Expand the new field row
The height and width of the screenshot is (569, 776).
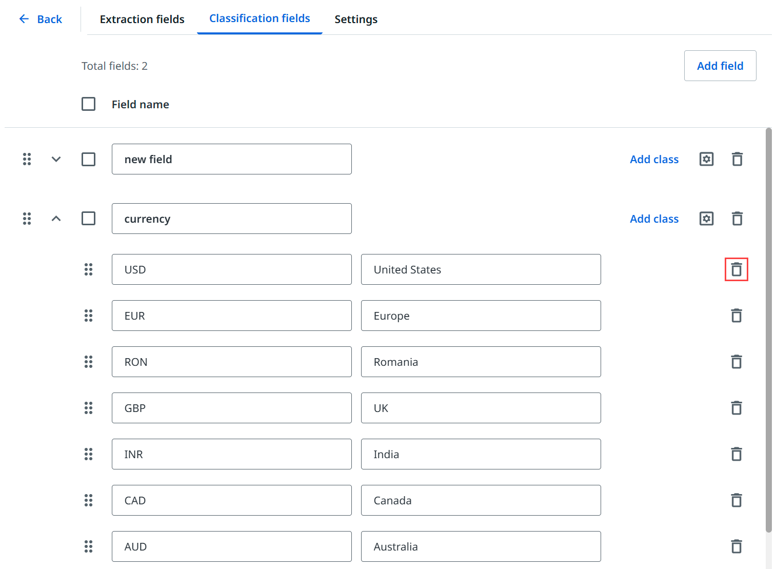point(56,159)
